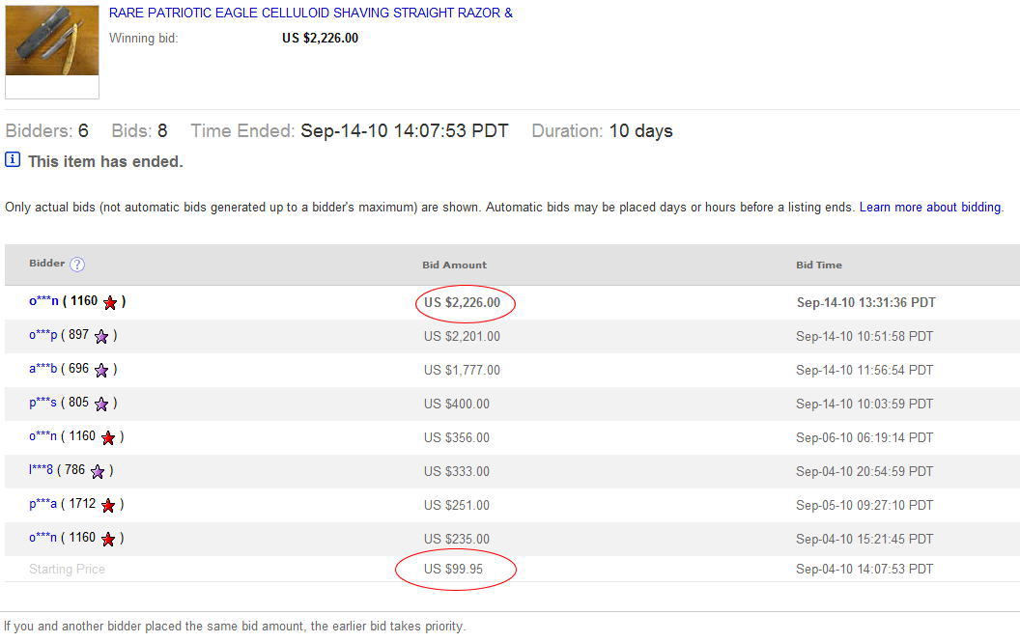Viewport: 1020px width, 642px height.
Task: Click the Bid Time column header
Action: point(818,265)
